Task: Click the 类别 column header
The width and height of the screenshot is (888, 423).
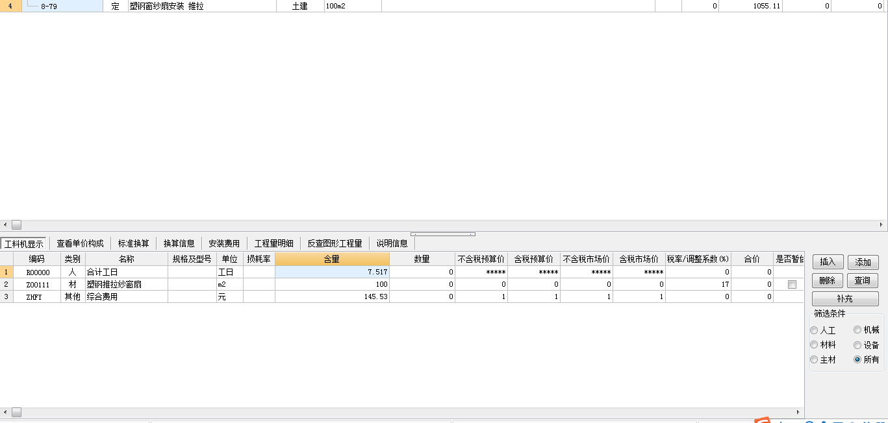Action: point(72,259)
